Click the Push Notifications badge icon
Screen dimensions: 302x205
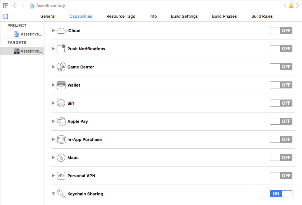[x=61, y=49]
